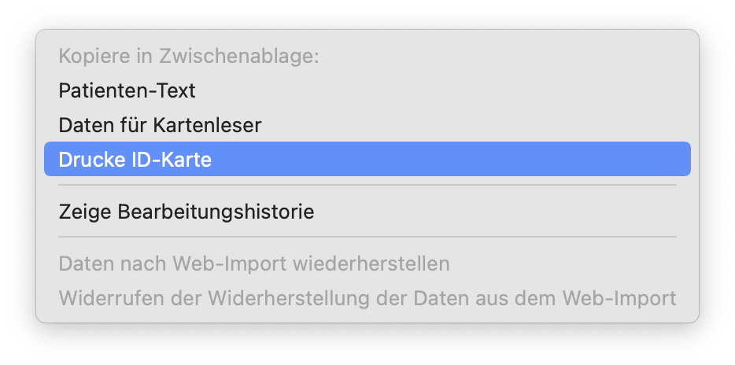Click the highlighted Drucke ID-Karte item
This screenshot has width=735, height=365.
tap(135, 159)
